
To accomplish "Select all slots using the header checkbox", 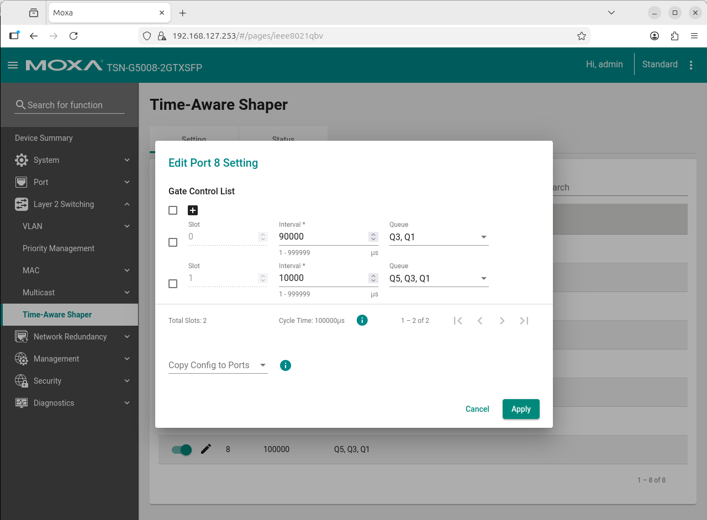I will pos(172,210).
